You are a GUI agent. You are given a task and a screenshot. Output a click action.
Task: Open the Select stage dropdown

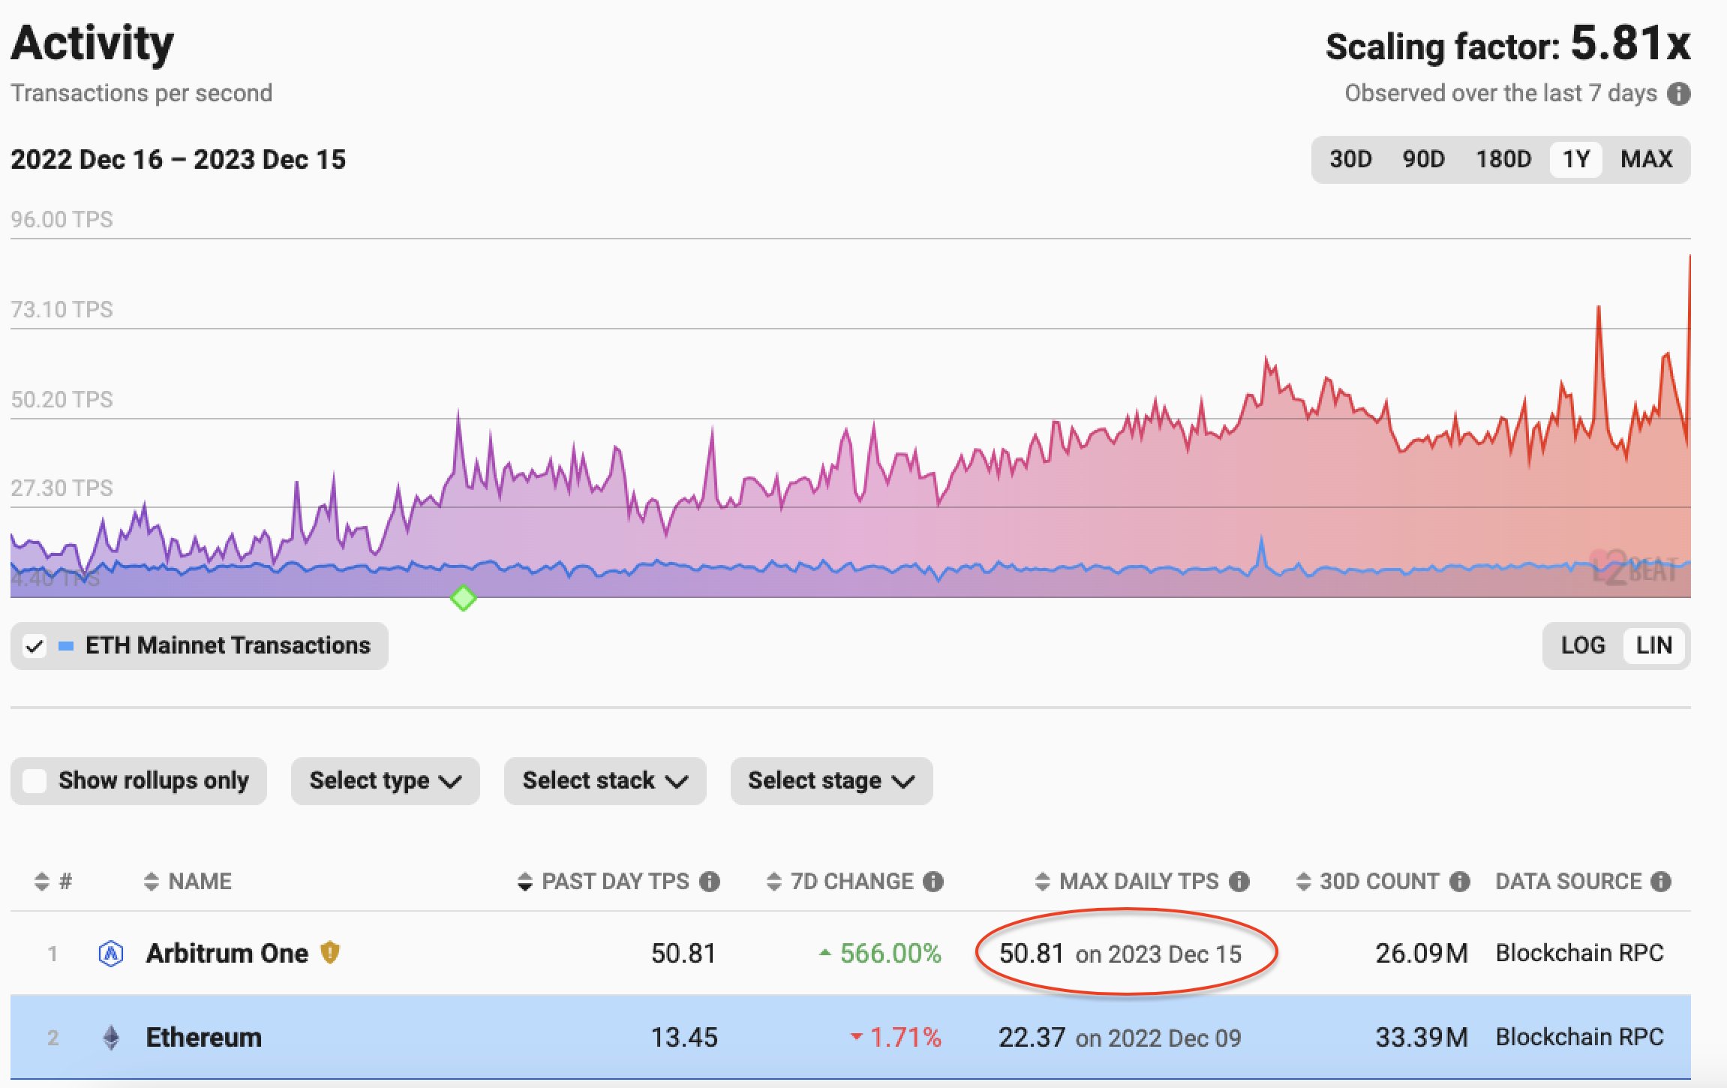click(831, 781)
